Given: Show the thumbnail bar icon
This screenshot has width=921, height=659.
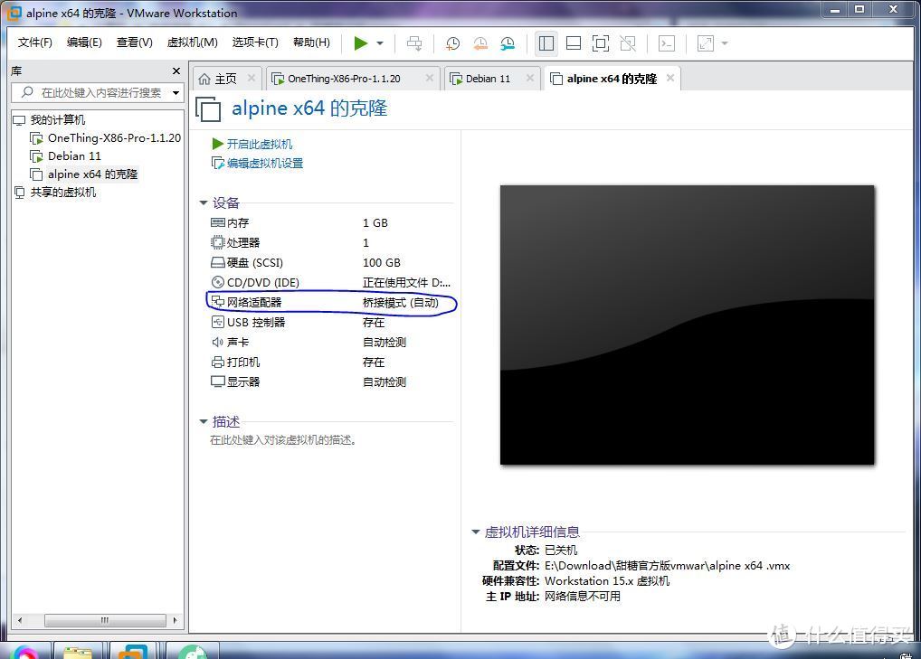Looking at the screenshot, I should point(573,42).
